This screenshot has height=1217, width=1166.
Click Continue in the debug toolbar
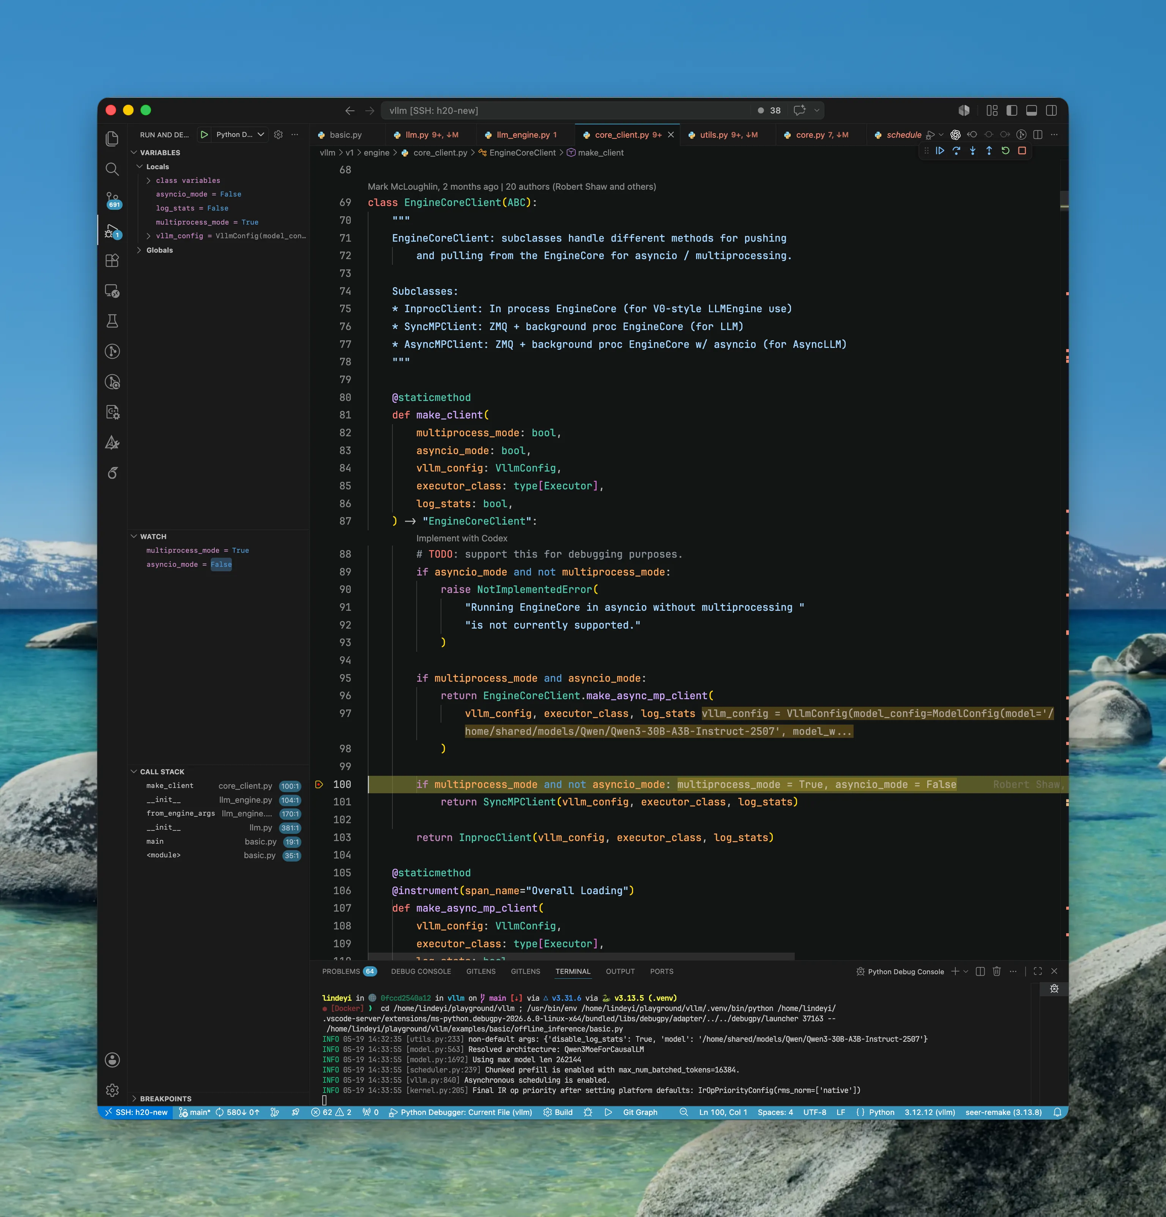click(x=940, y=151)
